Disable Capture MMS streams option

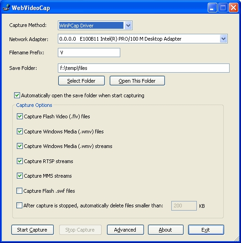(20, 176)
